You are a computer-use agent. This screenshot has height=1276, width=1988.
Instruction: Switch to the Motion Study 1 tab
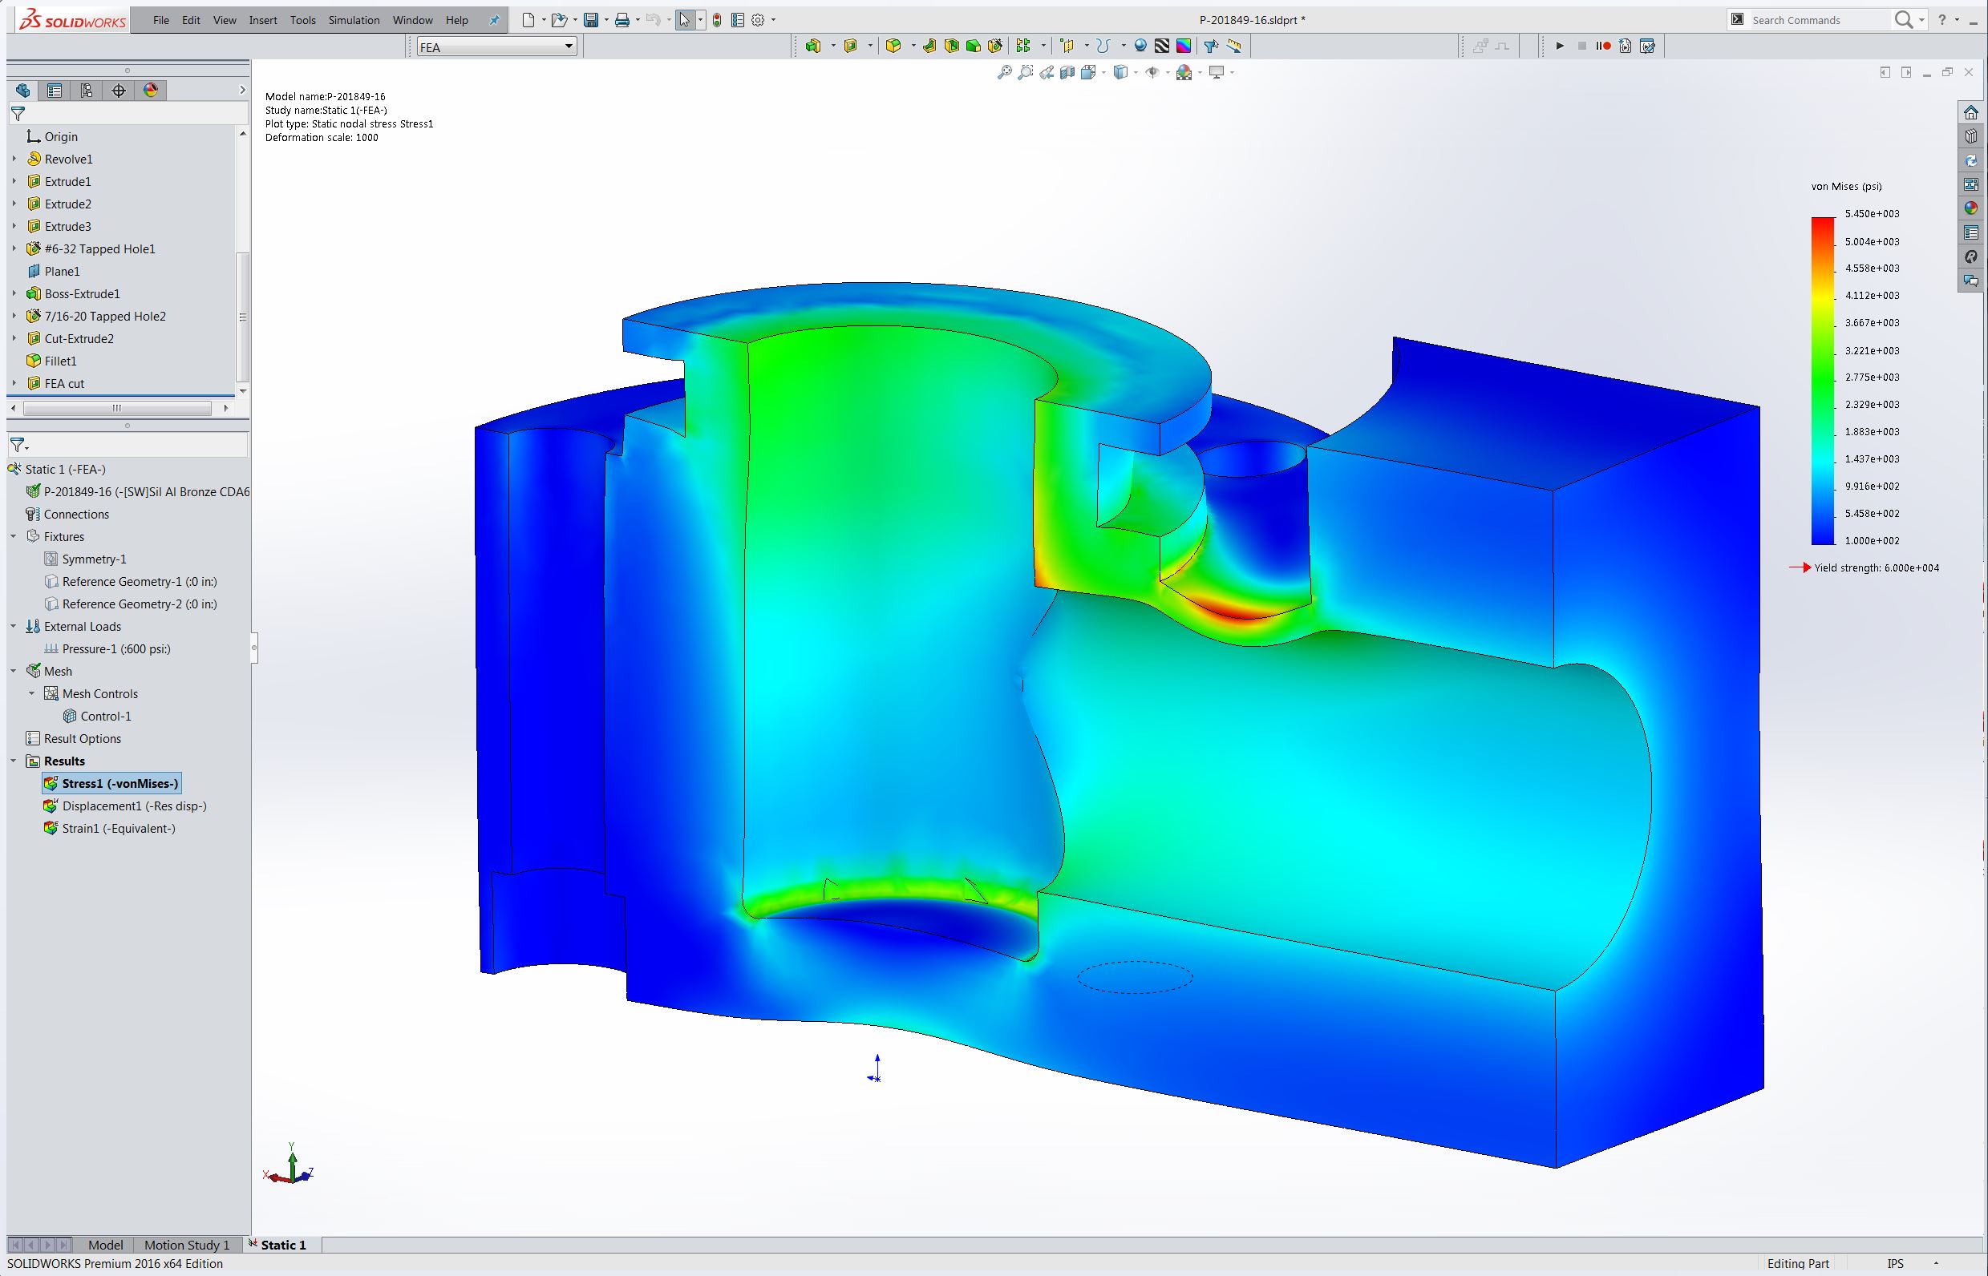click(x=187, y=1245)
